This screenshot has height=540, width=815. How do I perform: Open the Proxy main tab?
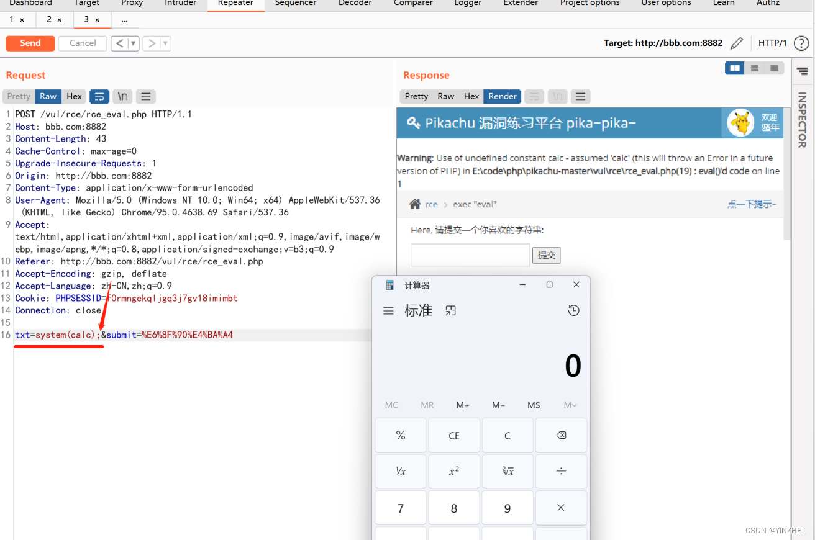coord(132,3)
